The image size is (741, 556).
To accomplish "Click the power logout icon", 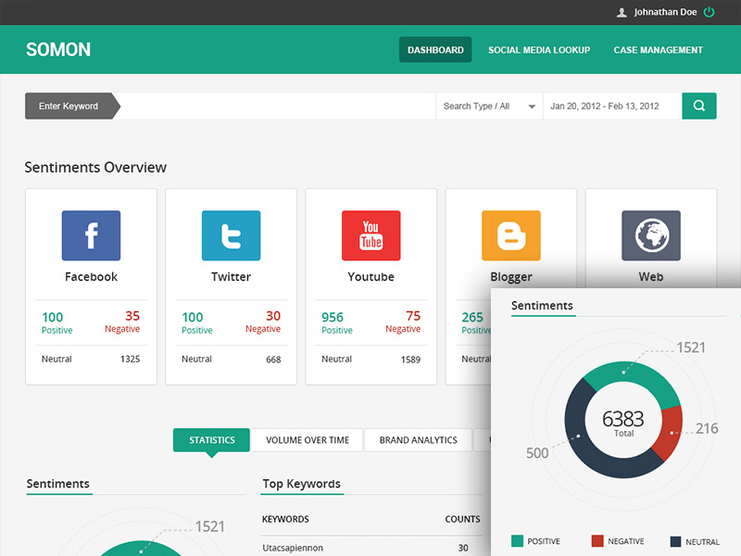I will pyautogui.click(x=709, y=12).
